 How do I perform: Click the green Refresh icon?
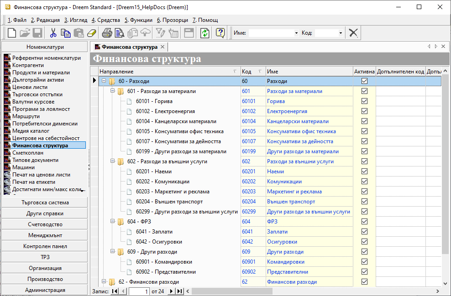[205, 33]
